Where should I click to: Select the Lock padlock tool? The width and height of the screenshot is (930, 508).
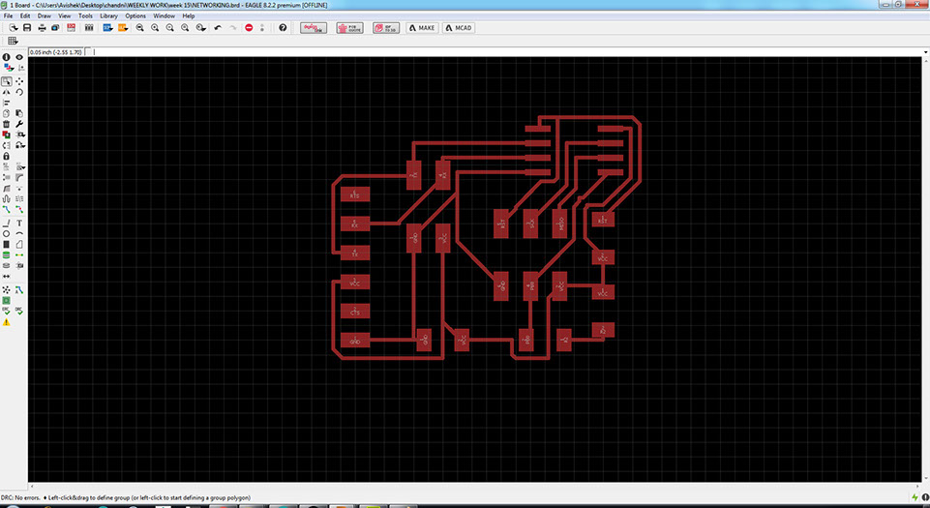tap(6, 156)
